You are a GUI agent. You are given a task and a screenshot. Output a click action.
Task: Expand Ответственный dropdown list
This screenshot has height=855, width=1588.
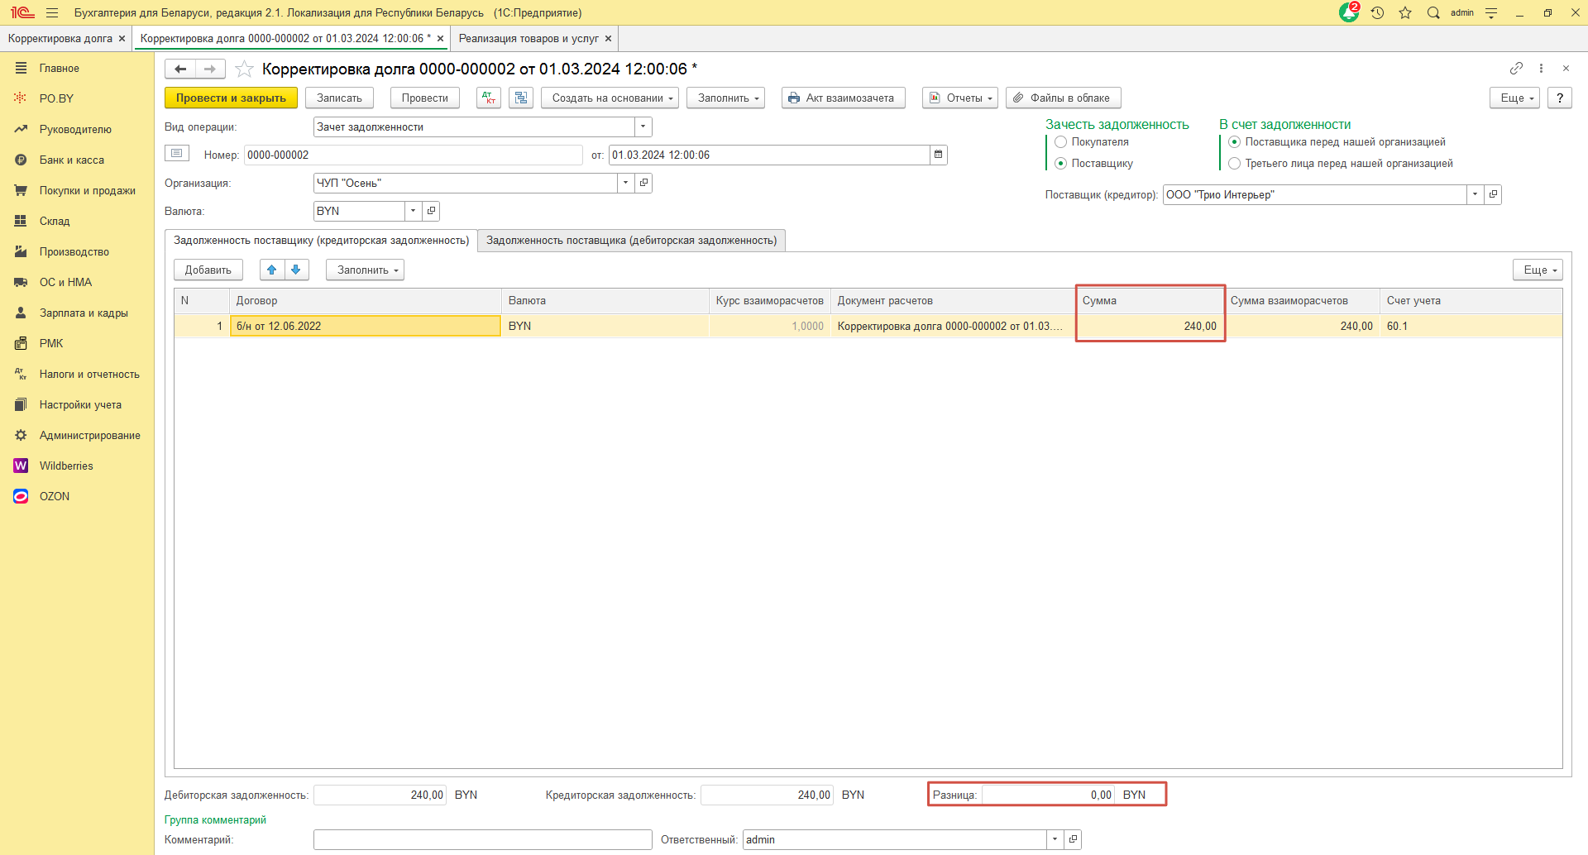tap(1055, 839)
